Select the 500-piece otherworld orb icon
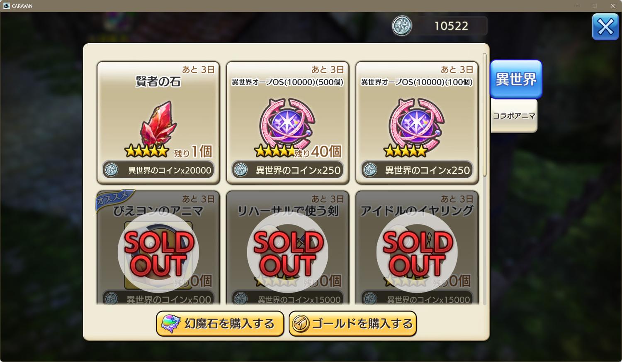 click(x=287, y=124)
